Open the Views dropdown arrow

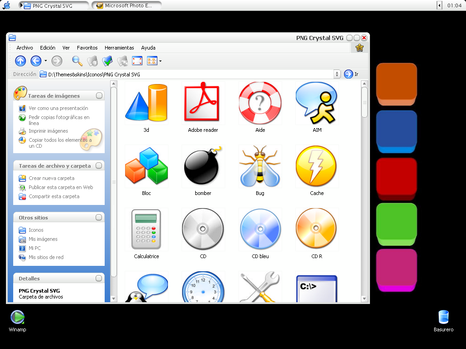point(161,61)
